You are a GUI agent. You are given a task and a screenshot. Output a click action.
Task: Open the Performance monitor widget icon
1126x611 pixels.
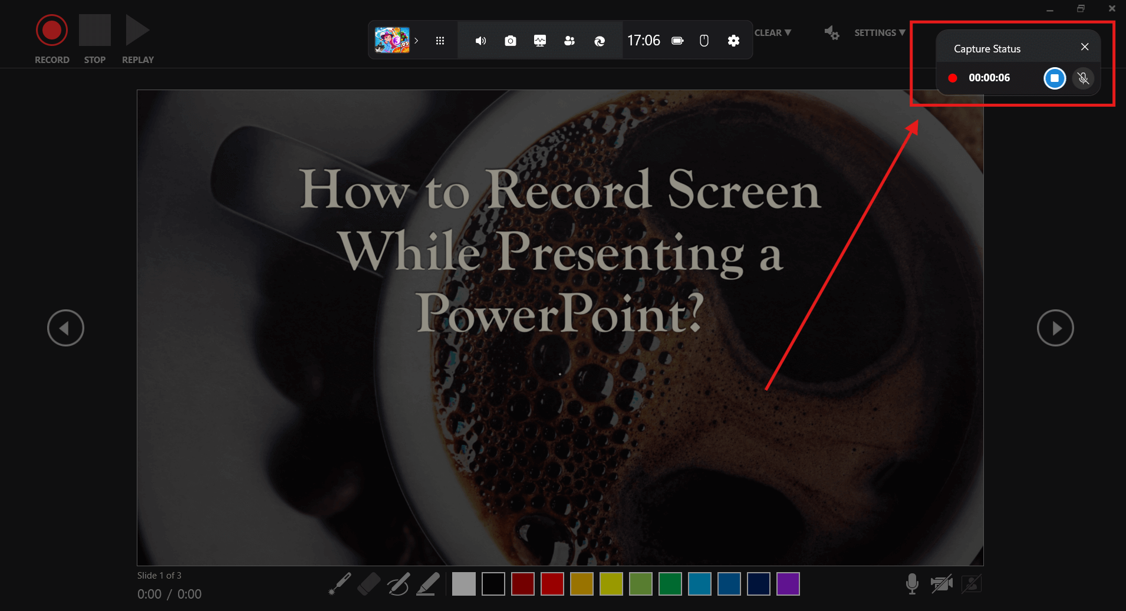(x=540, y=41)
